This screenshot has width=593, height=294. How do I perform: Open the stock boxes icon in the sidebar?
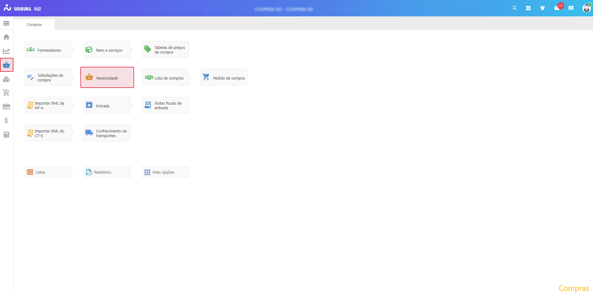coord(6,79)
